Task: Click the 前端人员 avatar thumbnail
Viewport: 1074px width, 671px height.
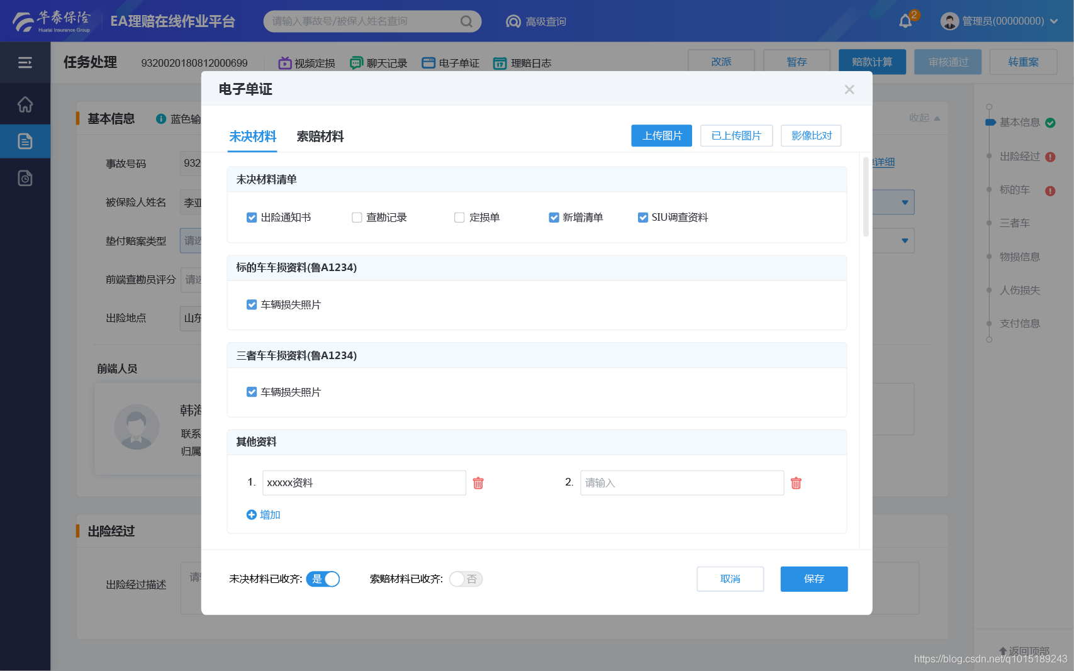Action: pyautogui.click(x=137, y=427)
